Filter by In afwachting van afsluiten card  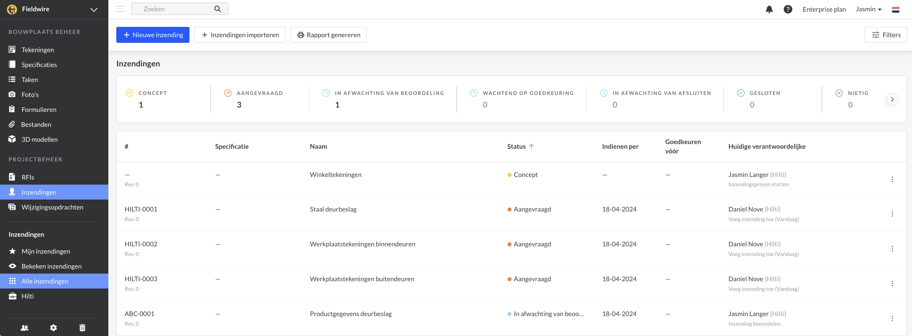(655, 99)
